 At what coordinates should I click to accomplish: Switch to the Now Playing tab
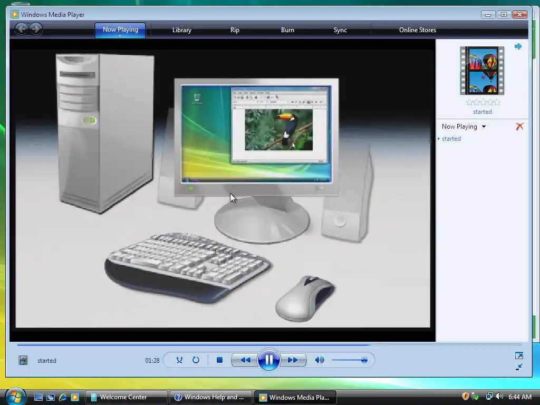tap(120, 30)
